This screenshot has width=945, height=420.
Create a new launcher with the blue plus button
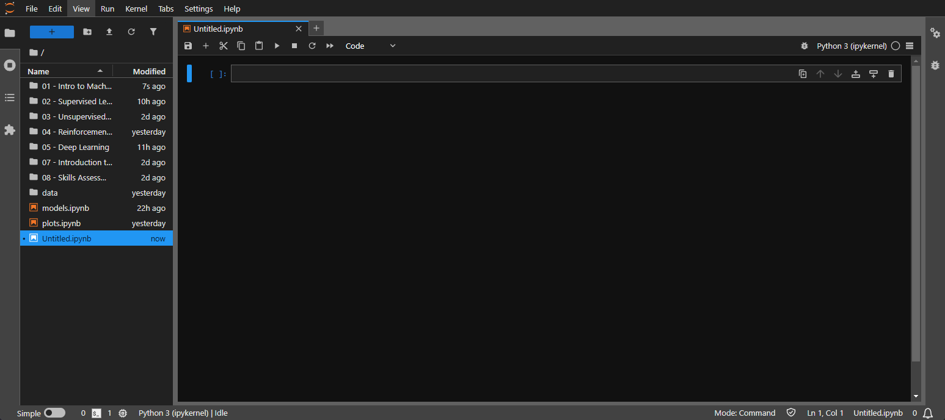pos(51,31)
